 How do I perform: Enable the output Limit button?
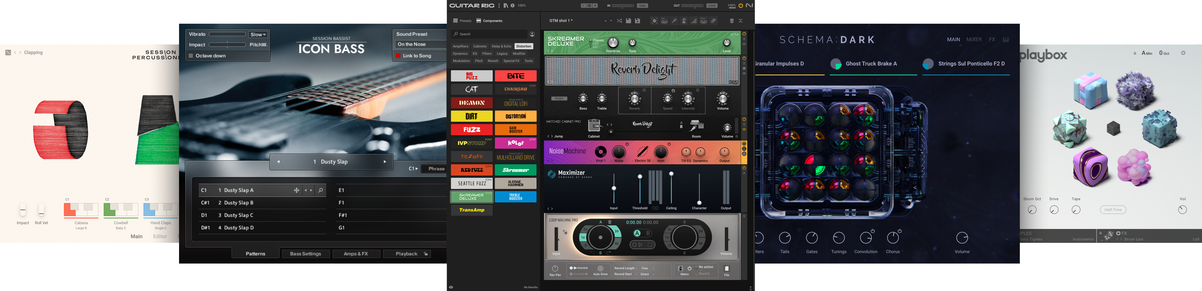click(x=711, y=6)
